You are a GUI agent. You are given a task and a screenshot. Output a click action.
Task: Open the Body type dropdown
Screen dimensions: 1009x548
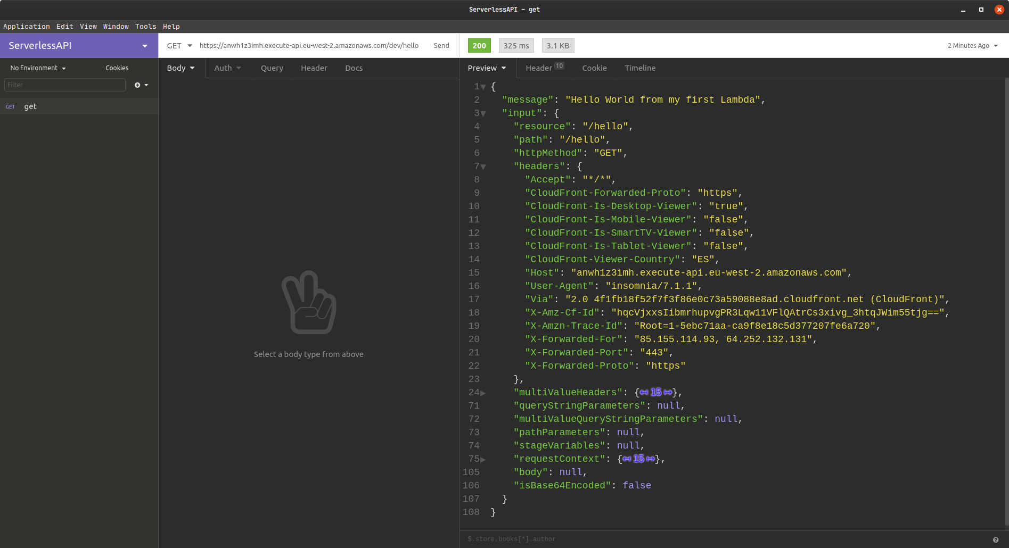181,68
